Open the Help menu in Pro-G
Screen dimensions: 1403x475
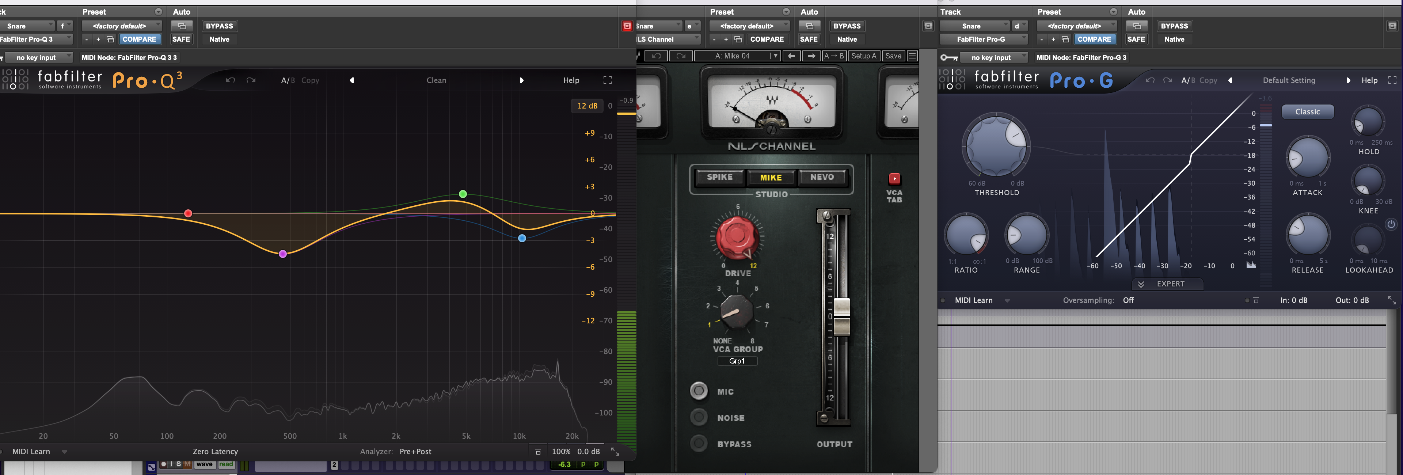tap(1369, 80)
